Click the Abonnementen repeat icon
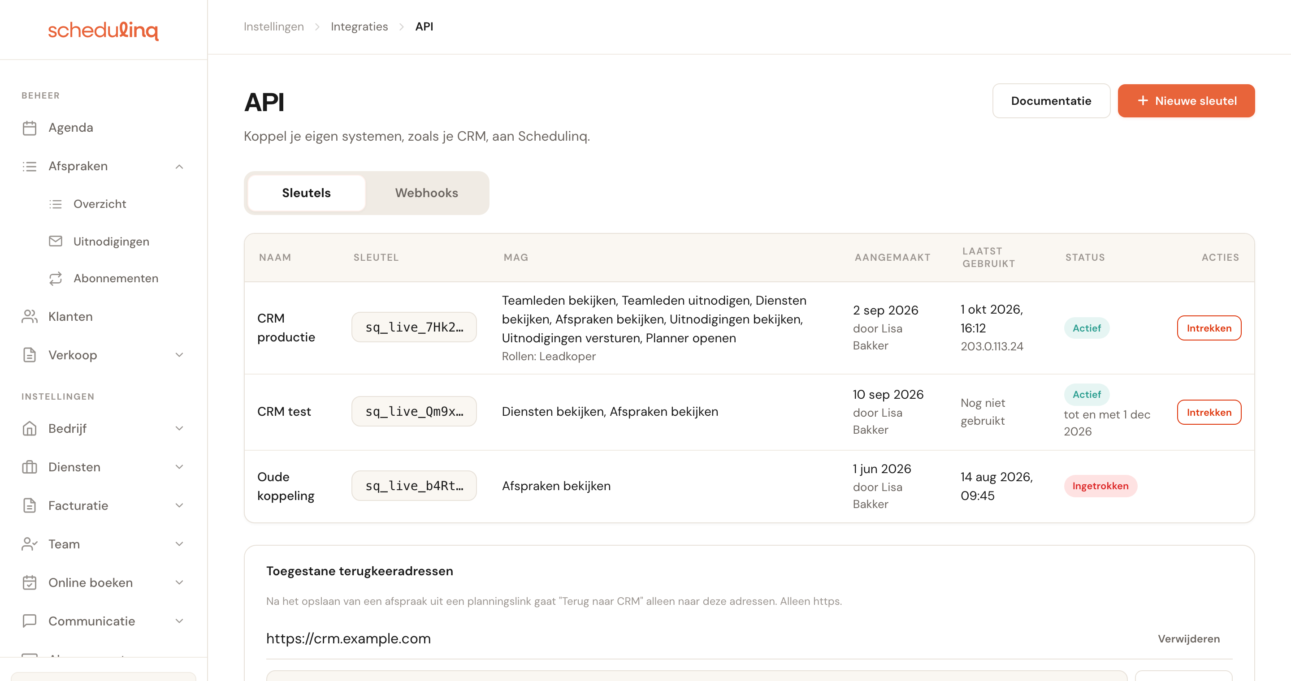The height and width of the screenshot is (681, 1291). pyautogui.click(x=56, y=278)
